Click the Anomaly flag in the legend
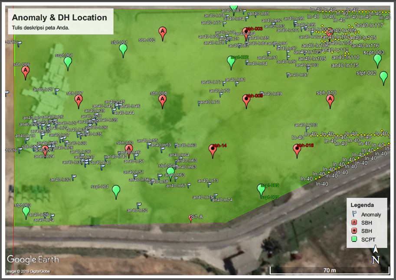Viewport: 396px width, 280px height. [354, 214]
